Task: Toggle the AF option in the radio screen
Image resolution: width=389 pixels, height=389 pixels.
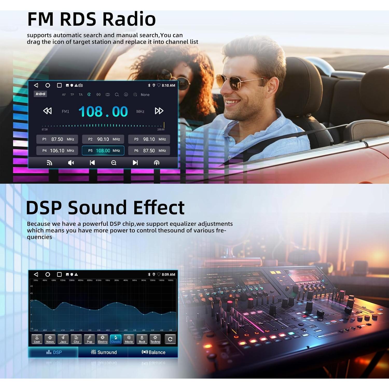Action: [x=64, y=95]
